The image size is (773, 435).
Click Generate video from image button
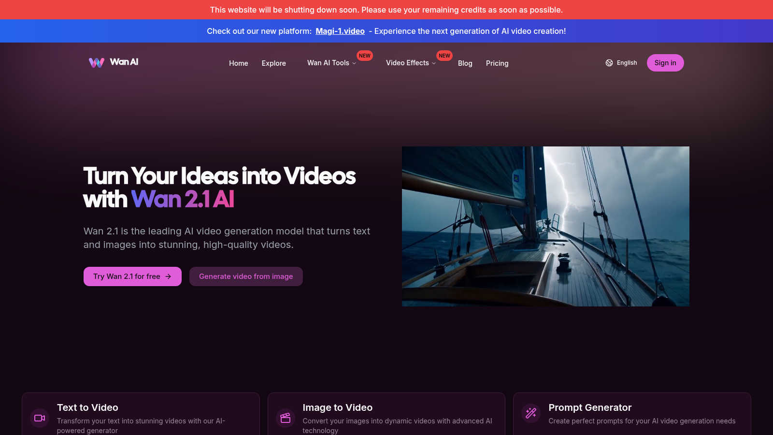point(246,276)
